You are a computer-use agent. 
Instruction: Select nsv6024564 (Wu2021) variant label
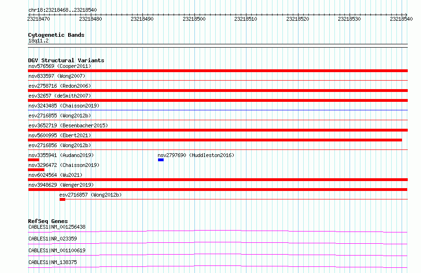pos(55,175)
